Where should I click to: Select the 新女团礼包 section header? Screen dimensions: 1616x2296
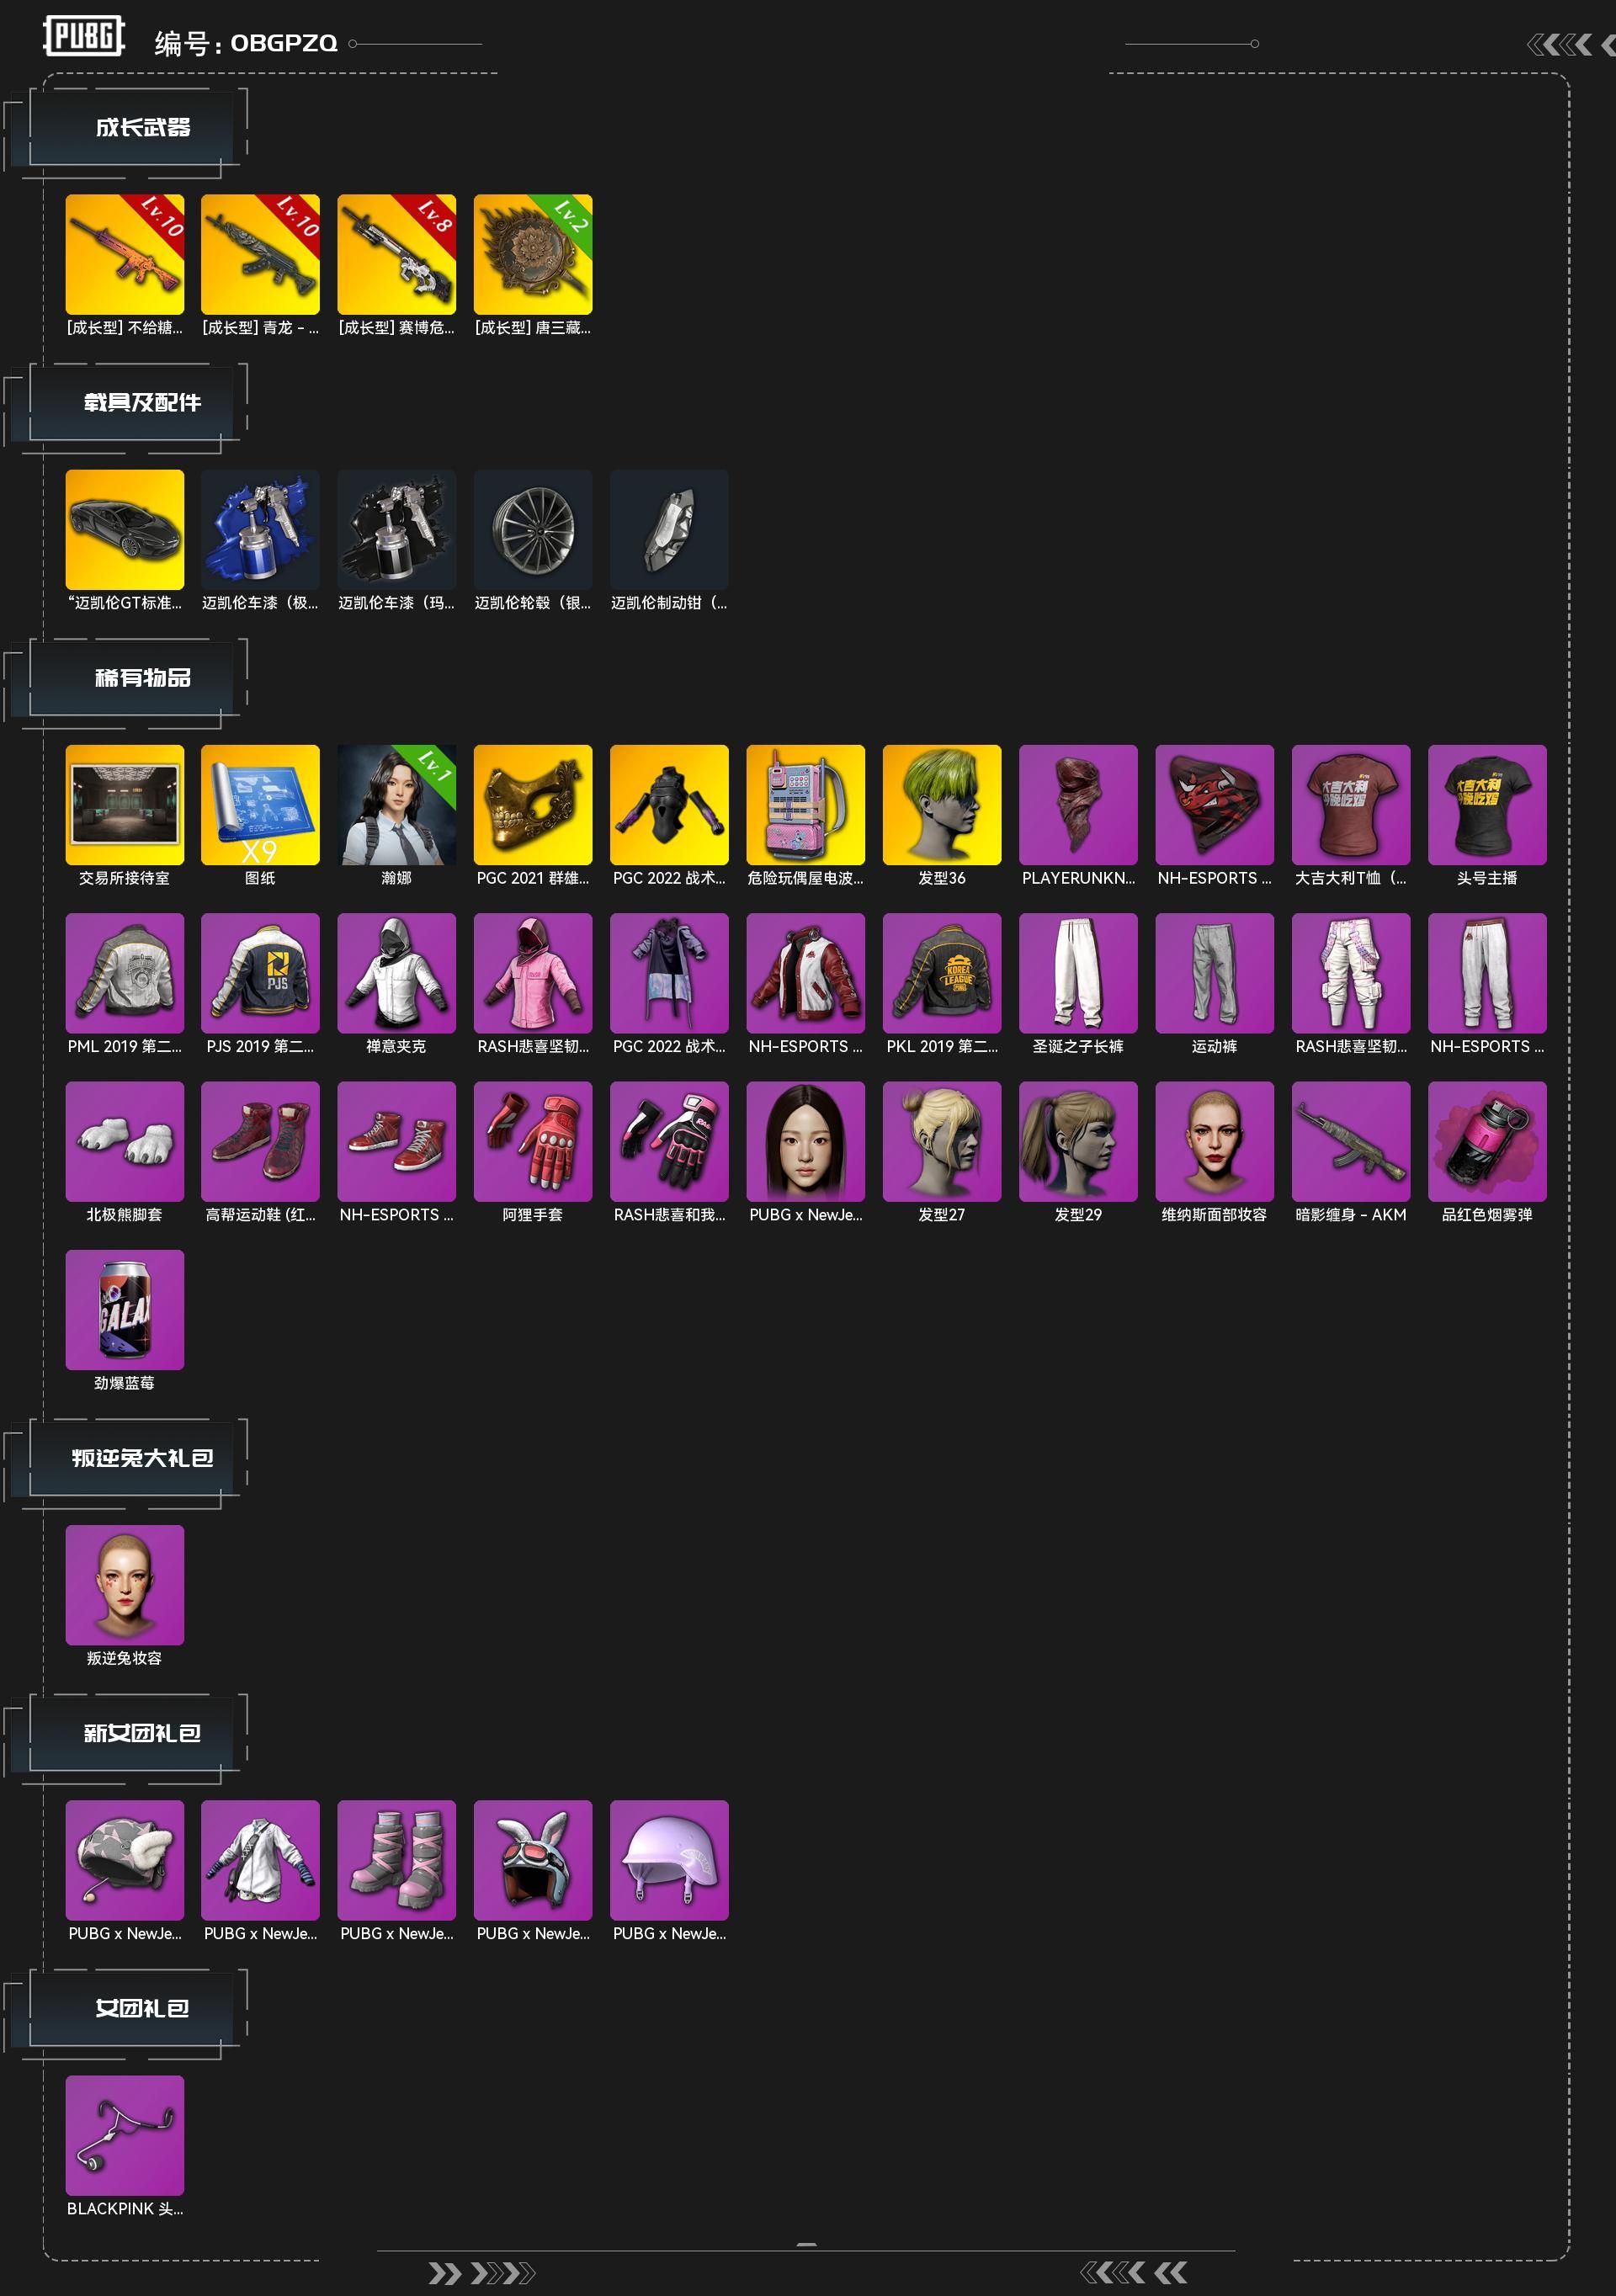[143, 1733]
